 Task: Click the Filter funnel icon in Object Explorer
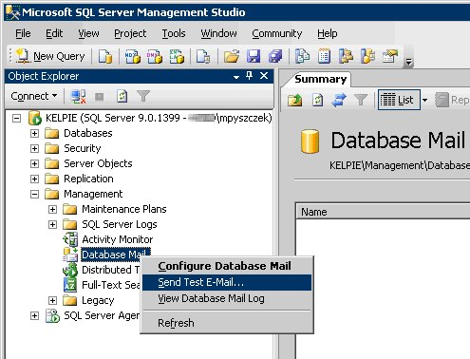143,96
